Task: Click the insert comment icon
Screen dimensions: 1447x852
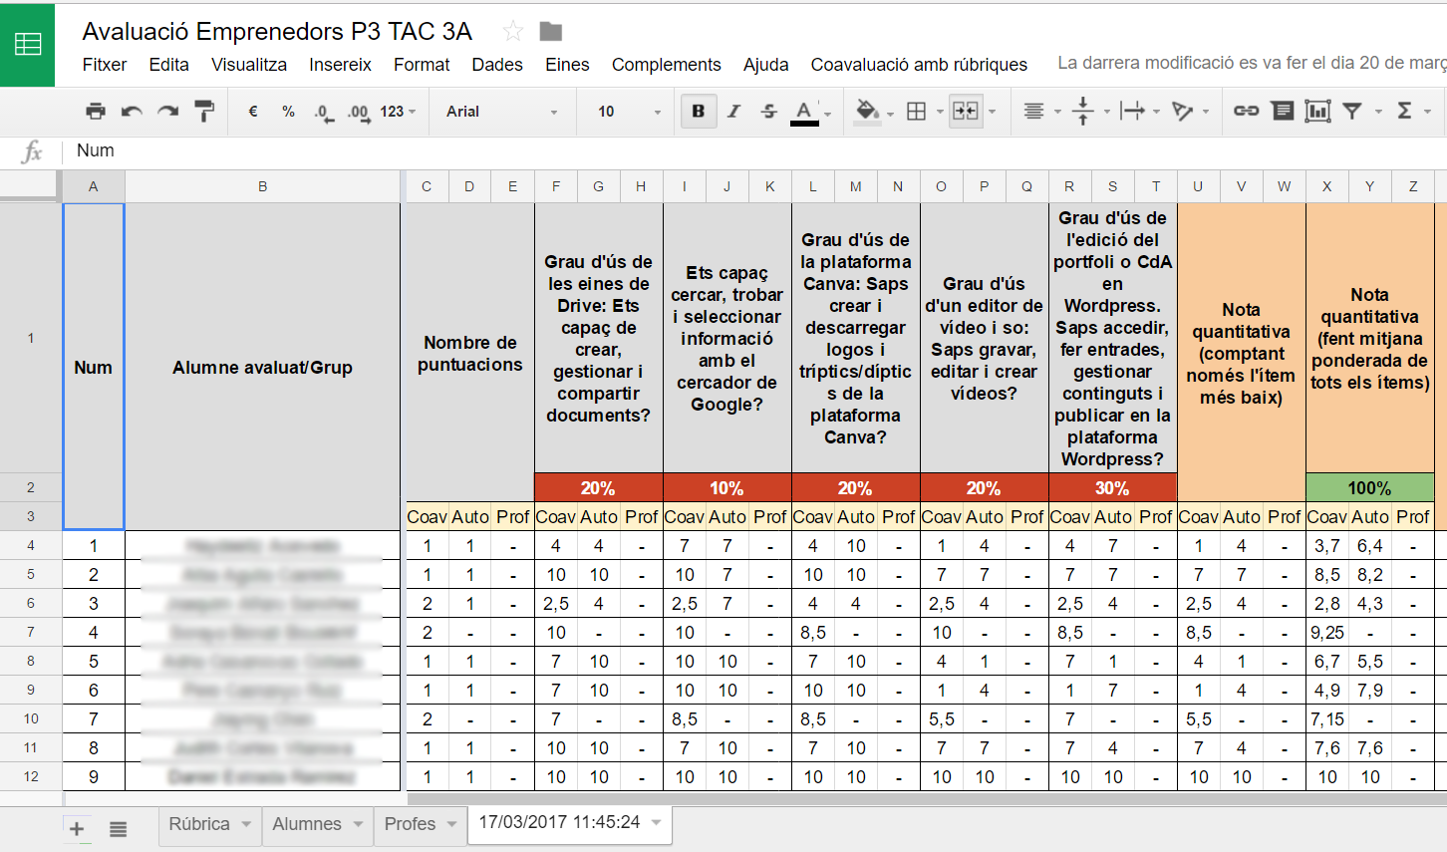Action: [x=1283, y=111]
